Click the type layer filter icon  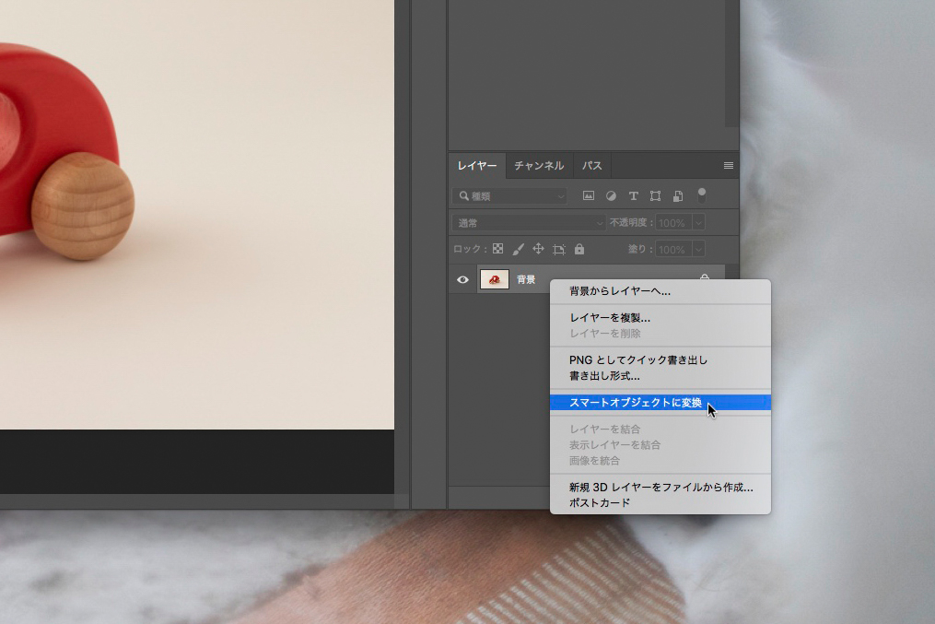click(633, 196)
